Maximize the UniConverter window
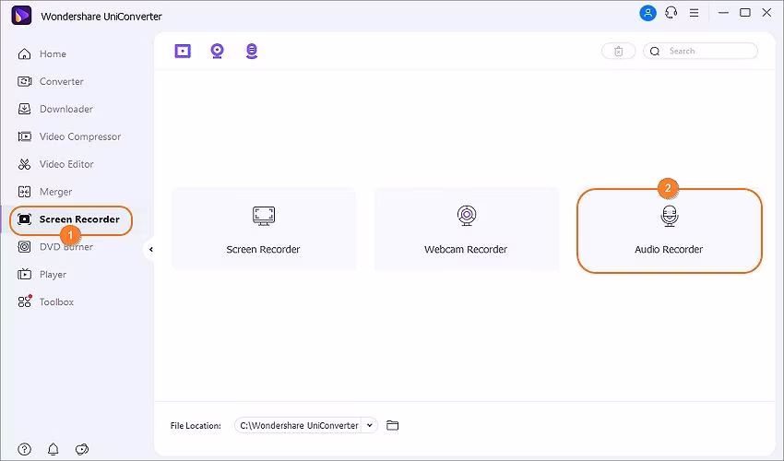Screen dimensions: 784x461 745,13
